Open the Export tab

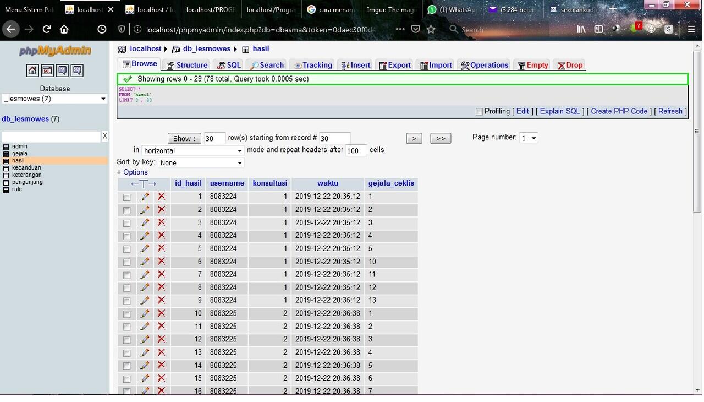point(395,65)
